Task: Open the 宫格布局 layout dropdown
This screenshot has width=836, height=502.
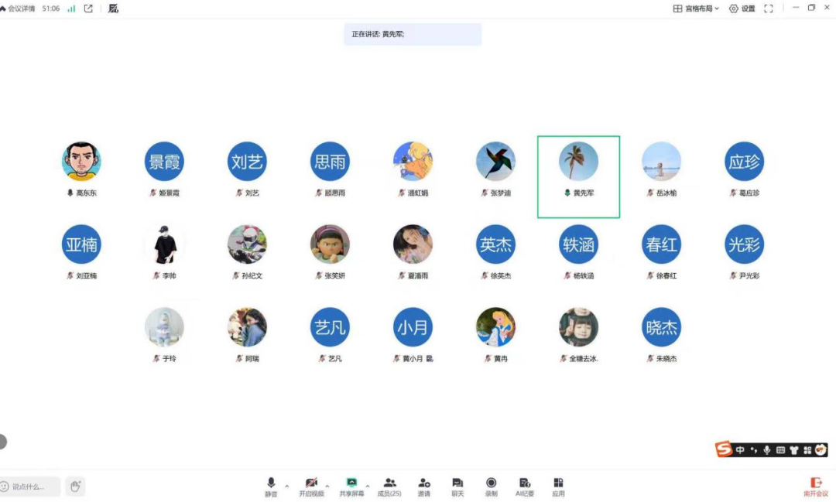Action: click(696, 9)
